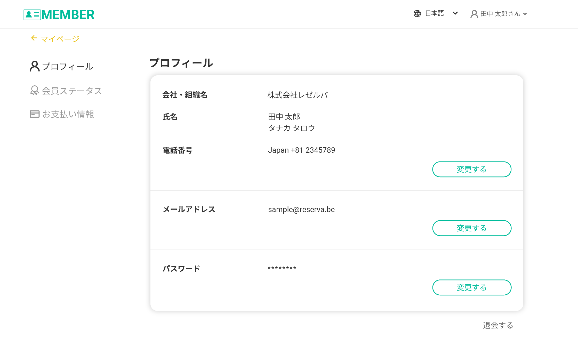Return to マイページ via the link
578x339 pixels.
(x=60, y=39)
